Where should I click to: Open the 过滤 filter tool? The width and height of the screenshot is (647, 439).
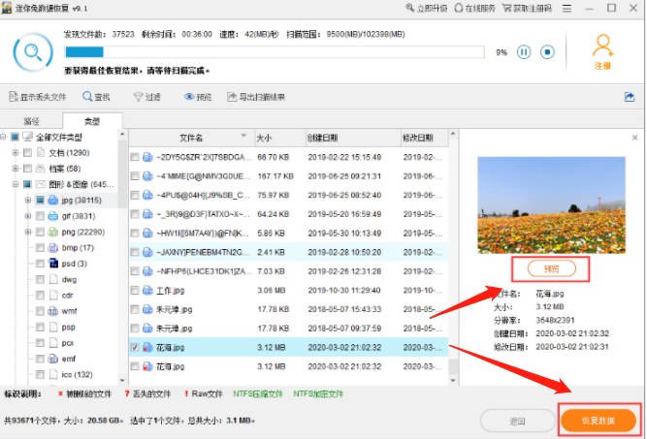[147, 97]
